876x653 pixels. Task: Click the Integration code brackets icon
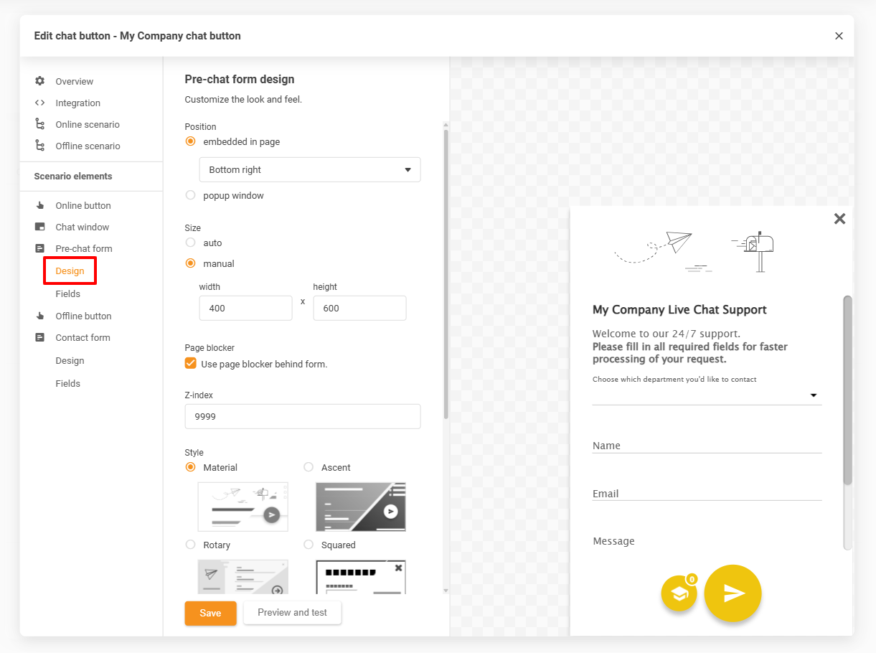click(40, 103)
